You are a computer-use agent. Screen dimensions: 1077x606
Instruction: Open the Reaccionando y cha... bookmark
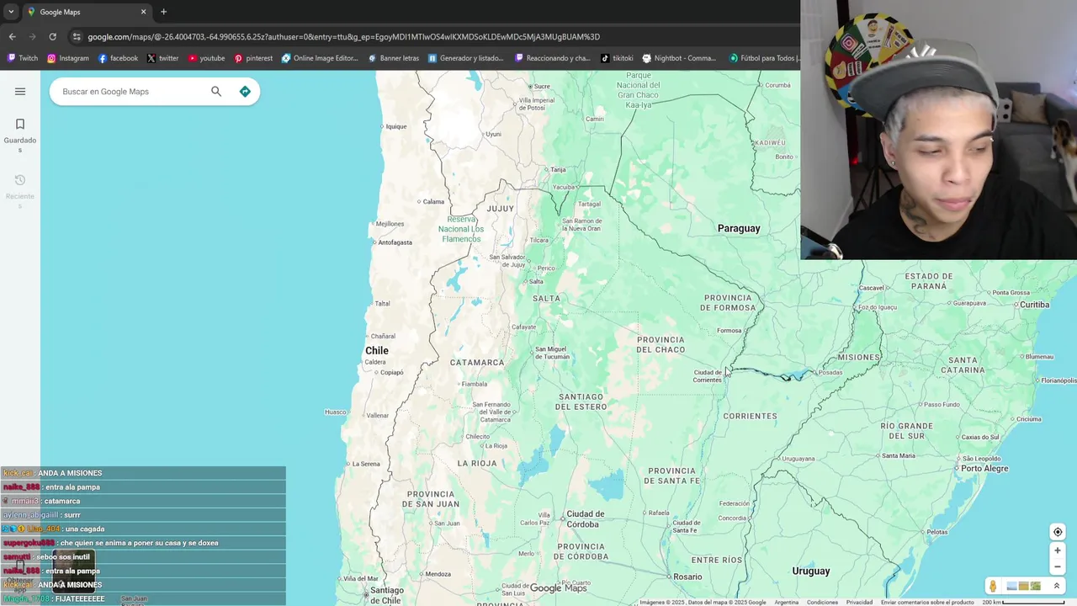point(553,58)
